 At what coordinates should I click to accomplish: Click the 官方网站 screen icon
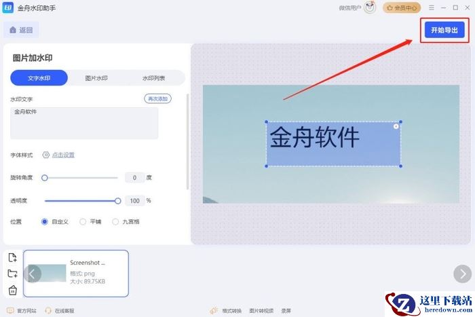tap(10, 311)
